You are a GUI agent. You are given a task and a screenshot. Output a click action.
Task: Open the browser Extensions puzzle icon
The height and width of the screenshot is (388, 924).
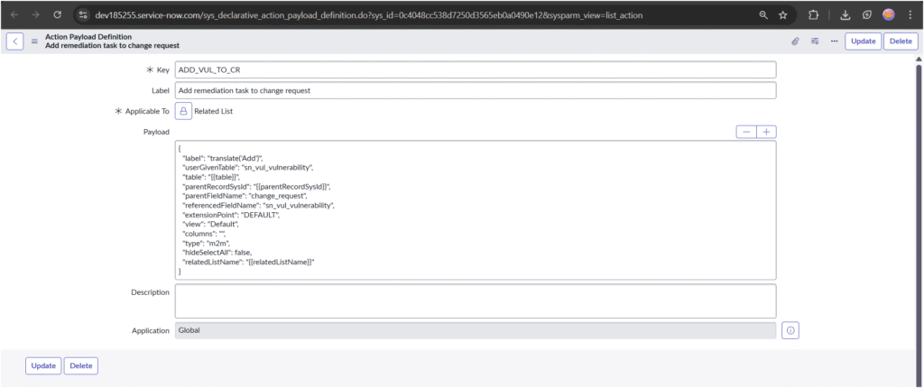[x=813, y=14]
